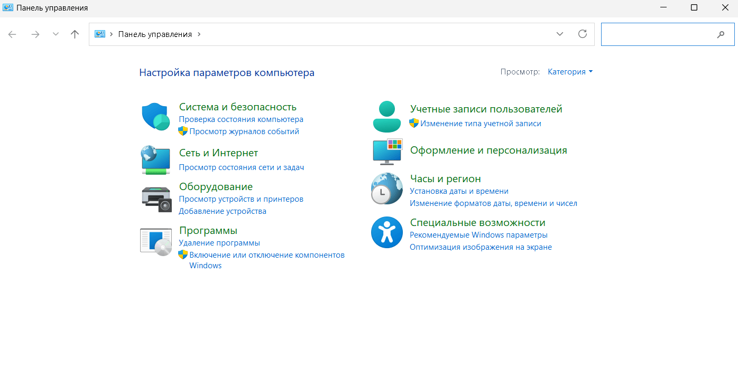Open the Категория view-by dropdown
This screenshot has height=386, width=738.
tap(570, 72)
